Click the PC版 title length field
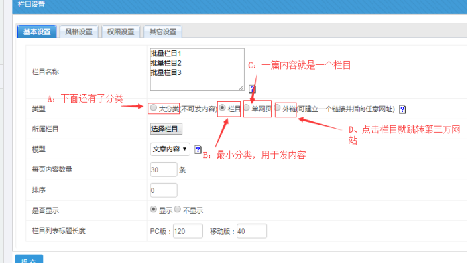The height and width of the screenshot is (264, 468). [x=188, y=231]
